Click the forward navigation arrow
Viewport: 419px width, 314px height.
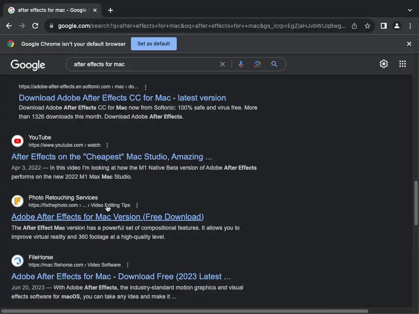click(x=22, y=26)
